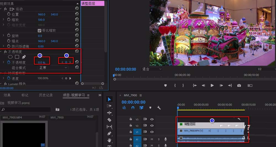Select the Hand tool
The image size is (276, 147).
click(x=109, y=140)
